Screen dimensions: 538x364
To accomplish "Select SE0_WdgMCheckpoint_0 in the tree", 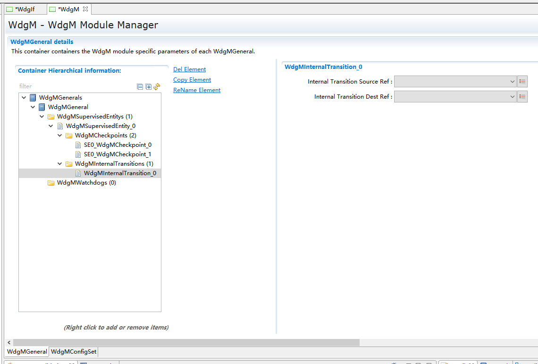I will click(118, 144).
